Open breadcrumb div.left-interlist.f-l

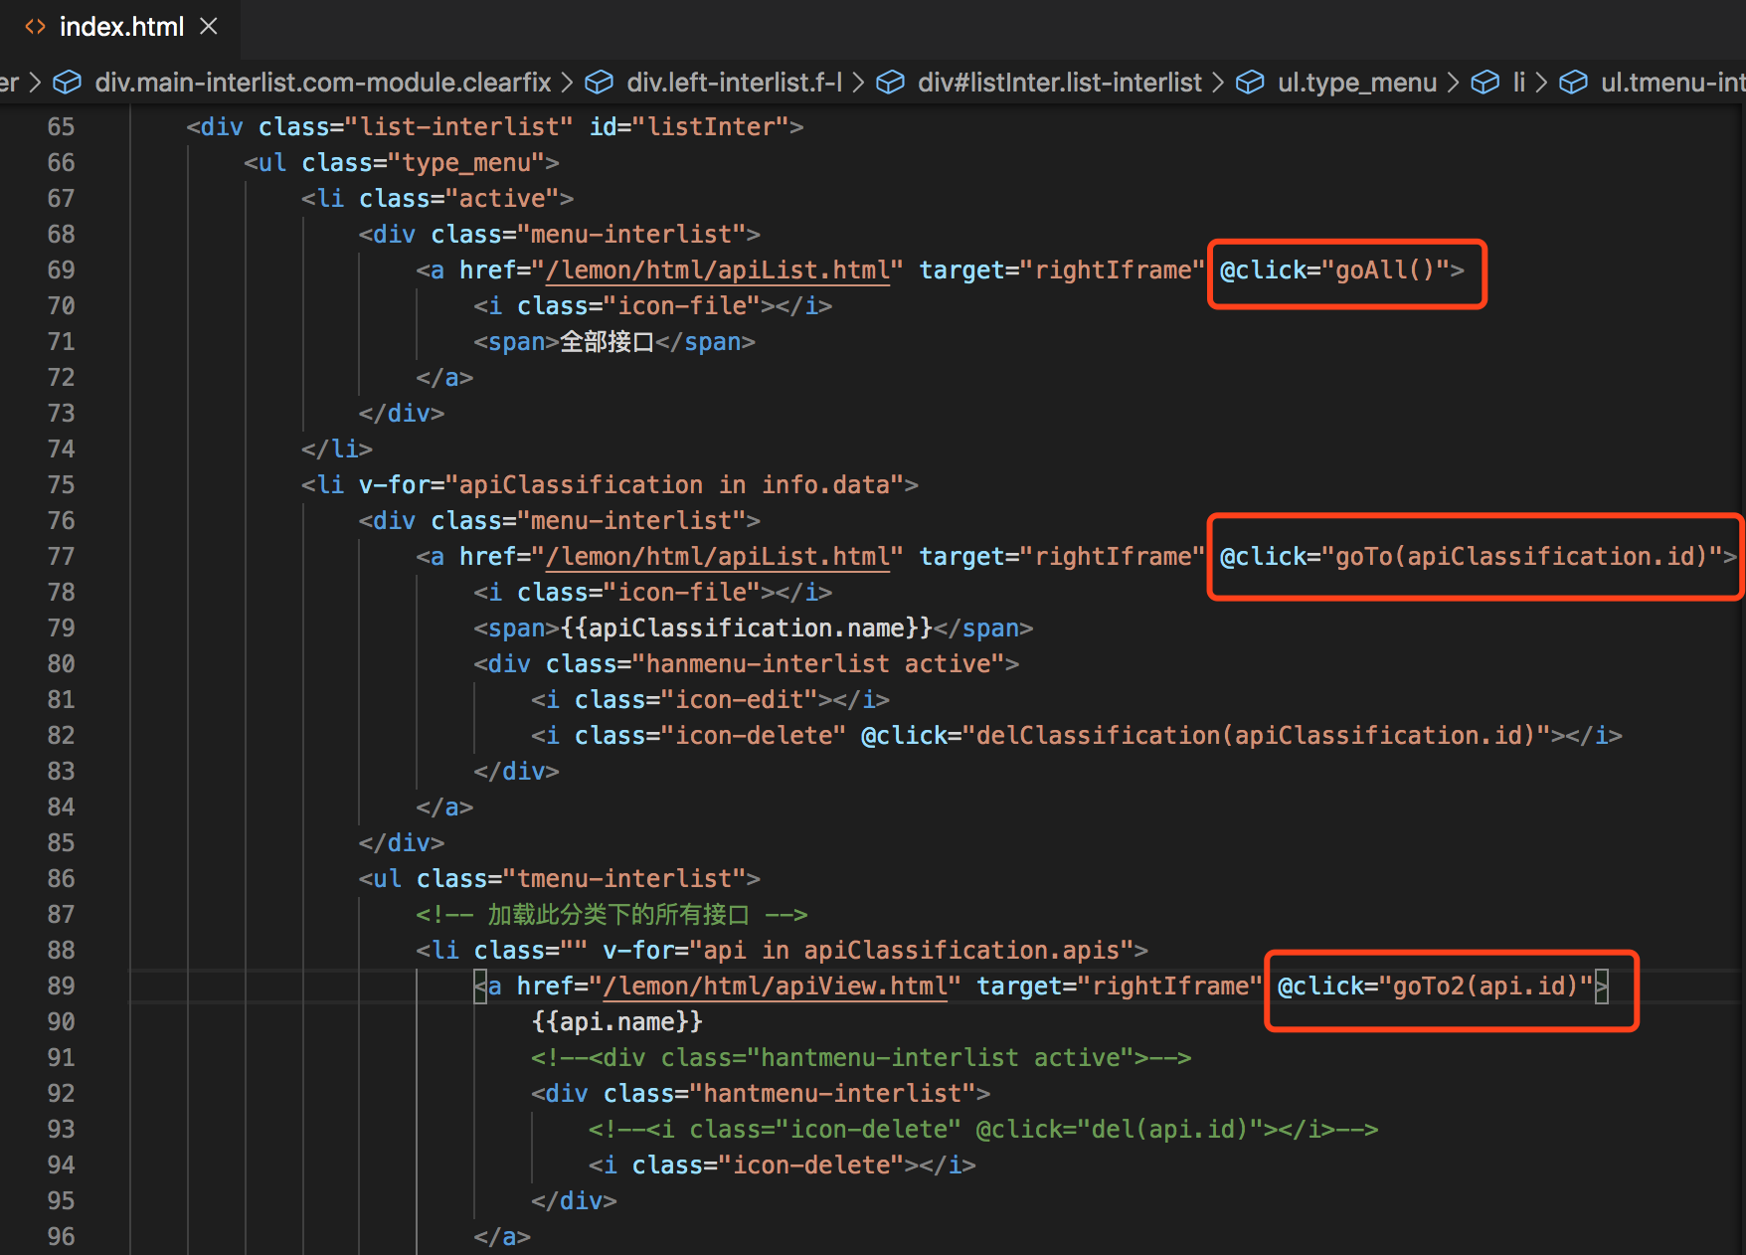click(x=734, y=83)
